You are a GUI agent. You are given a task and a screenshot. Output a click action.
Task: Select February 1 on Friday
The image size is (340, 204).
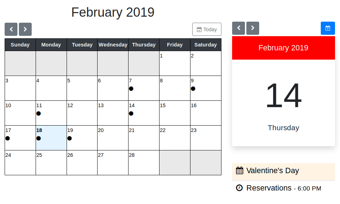pos(175,63)
